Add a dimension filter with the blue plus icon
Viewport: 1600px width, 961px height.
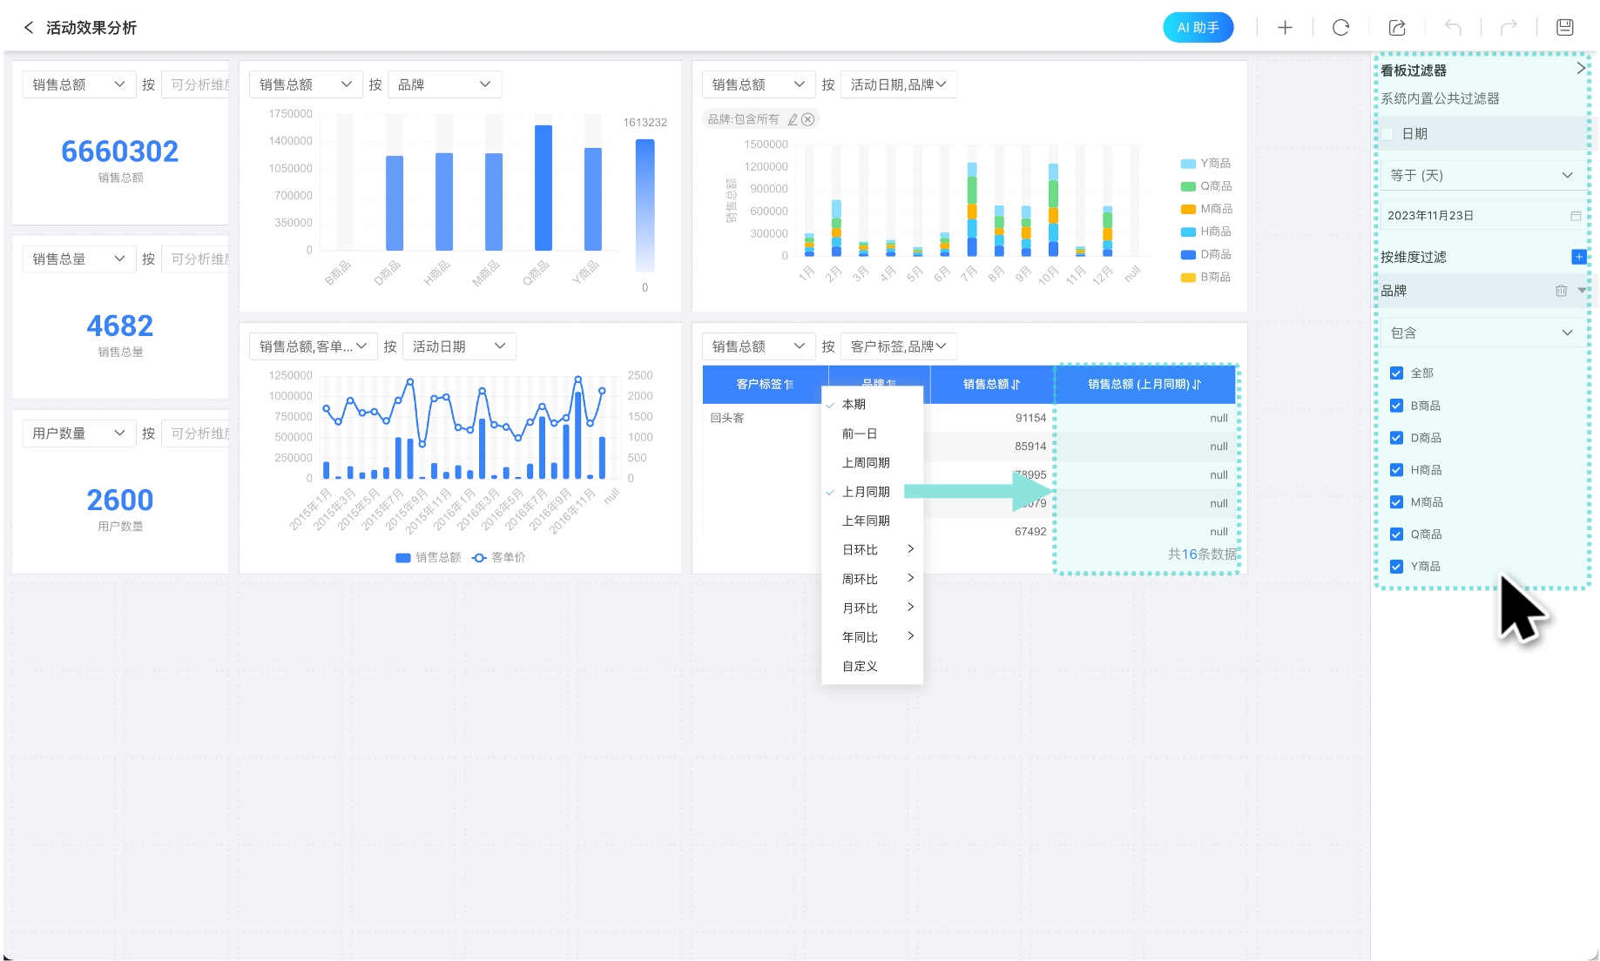(1578, 257)
